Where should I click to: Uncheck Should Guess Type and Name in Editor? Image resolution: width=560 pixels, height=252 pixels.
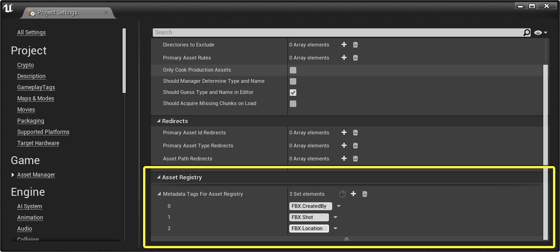tap(293, 93)
